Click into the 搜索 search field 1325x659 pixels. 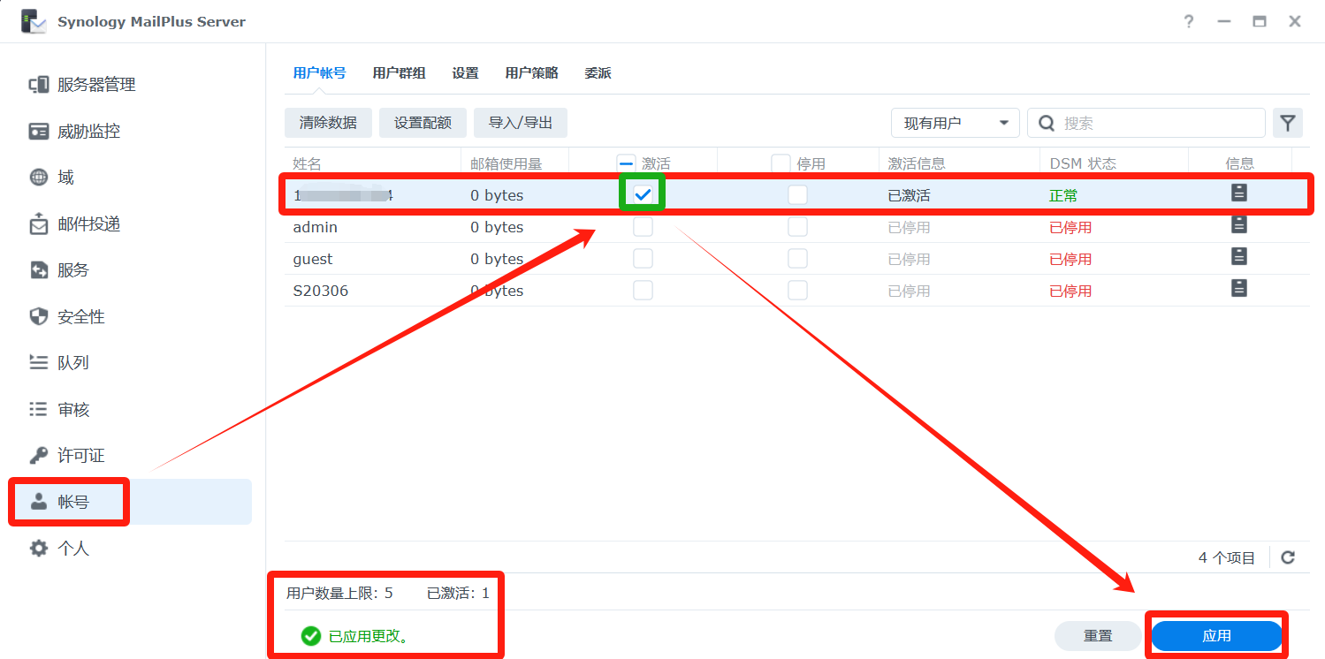coord(1158,124)
